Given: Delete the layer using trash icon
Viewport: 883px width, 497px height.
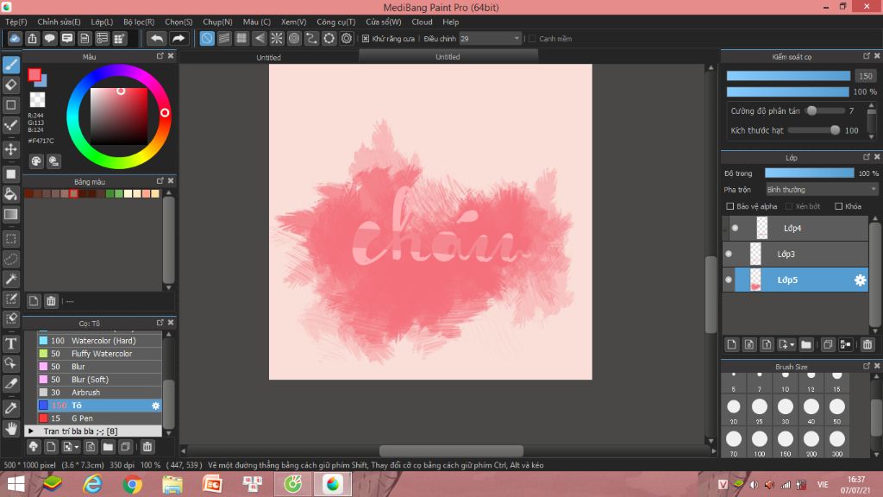Looking at the screenshot, I should 867,344.
